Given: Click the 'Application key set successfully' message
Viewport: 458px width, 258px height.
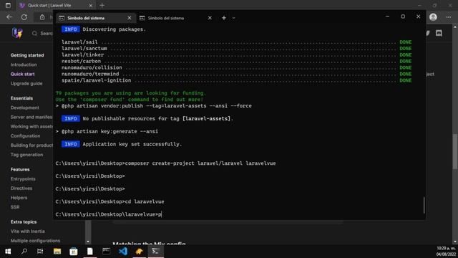Looking at the screenshot, I should coord(132,144).
